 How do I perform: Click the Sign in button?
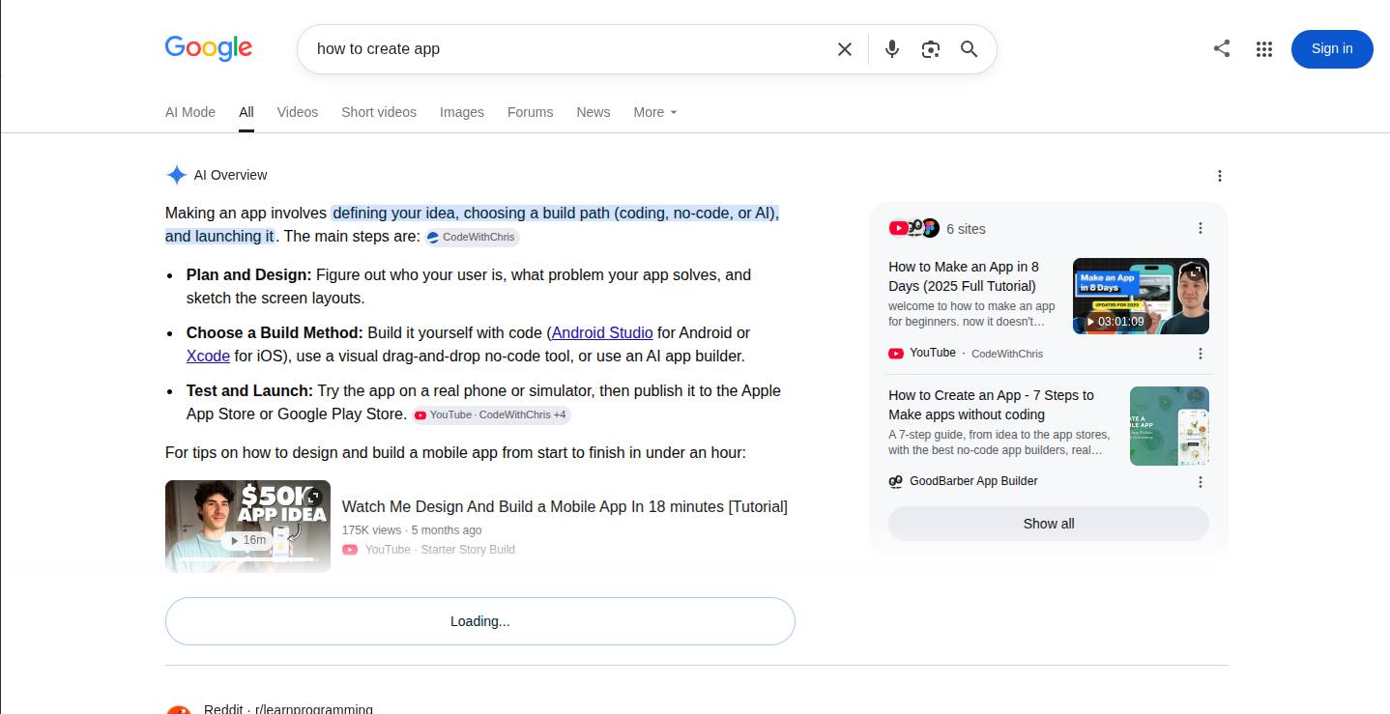[1332, 49]
